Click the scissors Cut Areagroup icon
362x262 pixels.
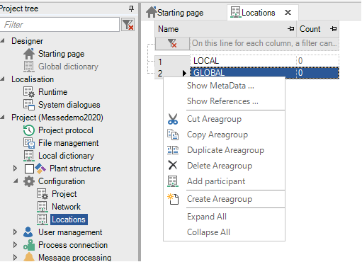point(173,119)
